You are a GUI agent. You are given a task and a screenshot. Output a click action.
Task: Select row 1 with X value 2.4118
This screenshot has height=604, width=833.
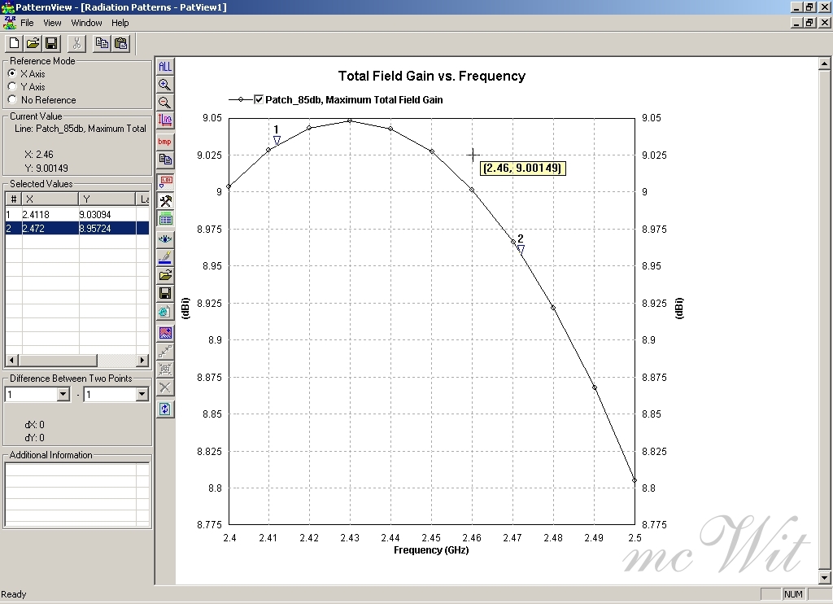pos(49,215)
